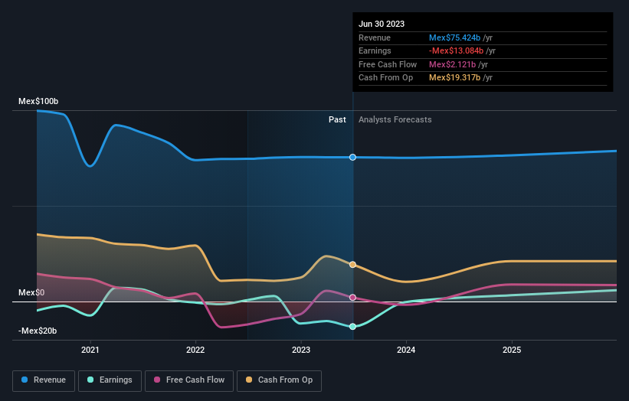
Task: Click the Mex$100b y-axis label
Action: [x=38, y=101]
